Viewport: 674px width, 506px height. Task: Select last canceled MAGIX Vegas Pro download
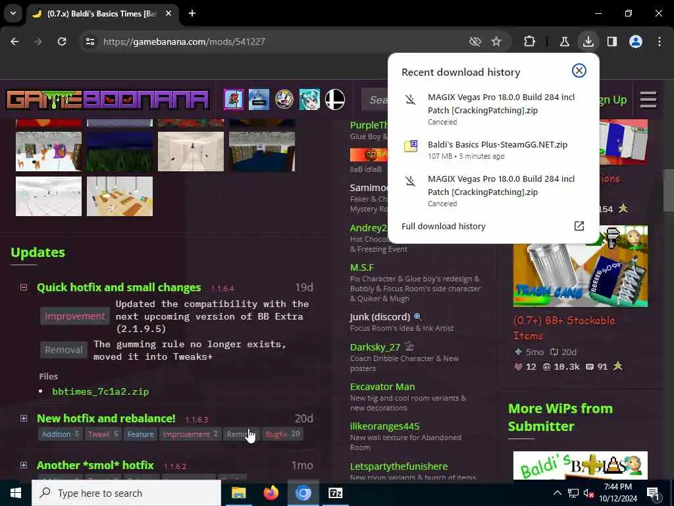click(494, 190)
